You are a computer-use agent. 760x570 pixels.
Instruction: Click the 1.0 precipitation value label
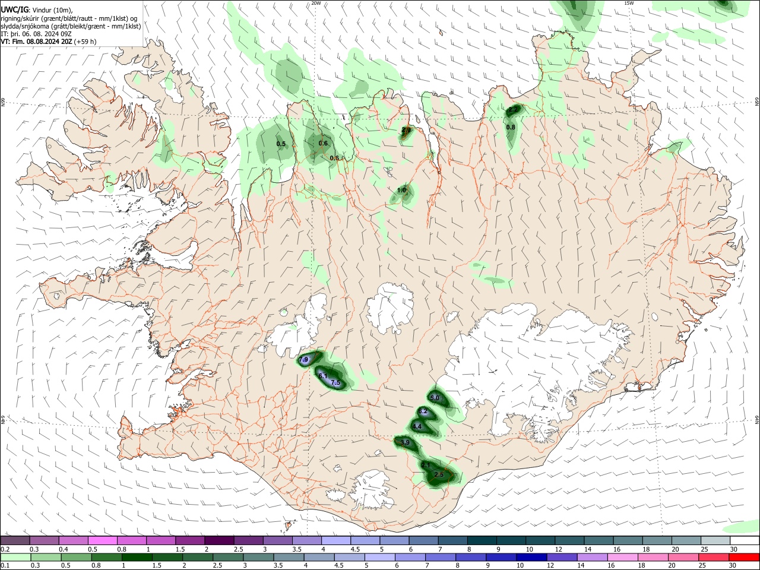[401, 190]
